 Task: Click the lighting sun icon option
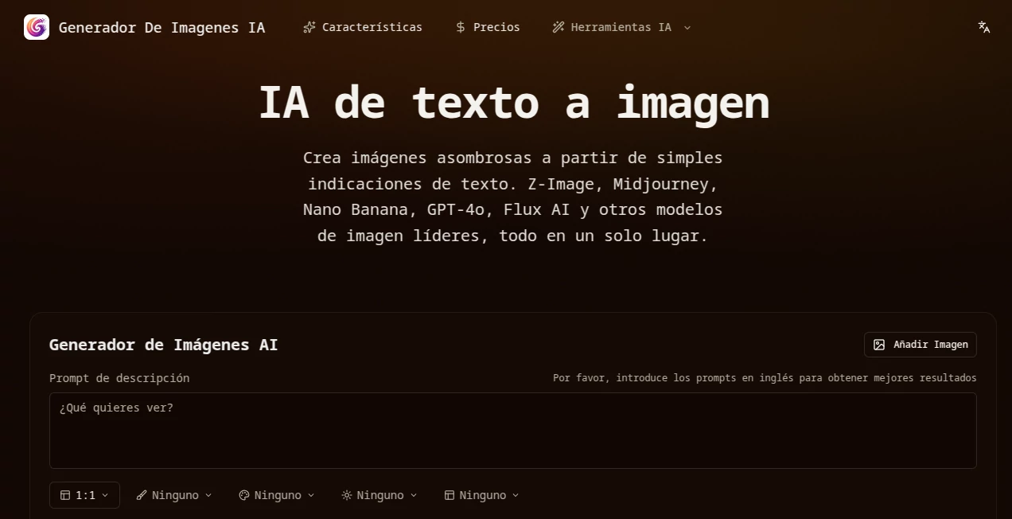pyautogui.click(x=346, y=494)
